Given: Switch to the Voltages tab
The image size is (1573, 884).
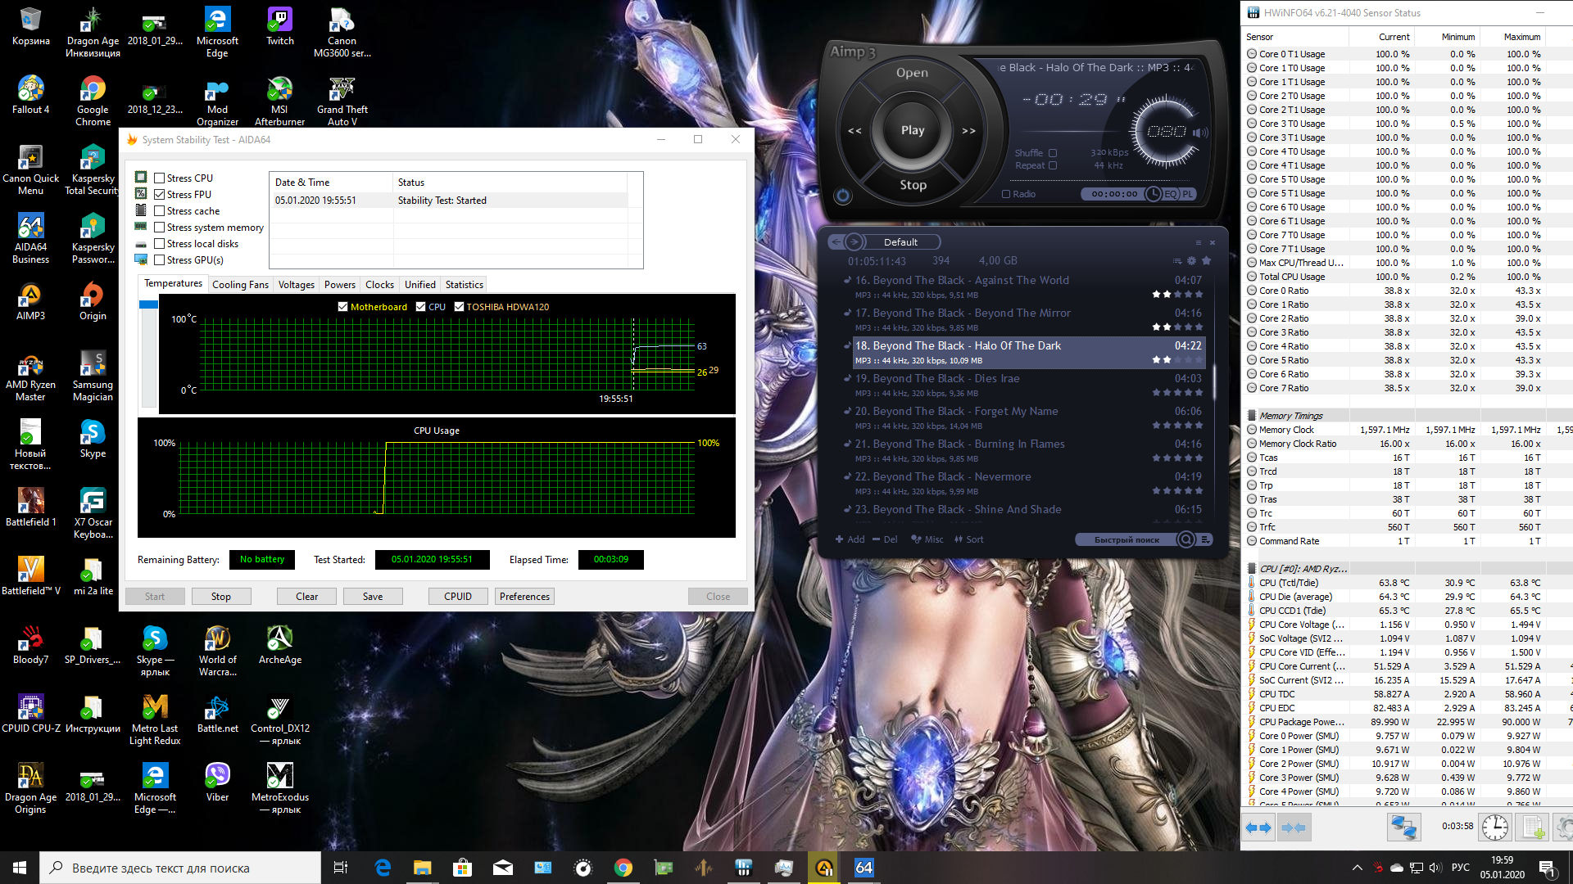Looking at the screenshot, I should (296, 285).
